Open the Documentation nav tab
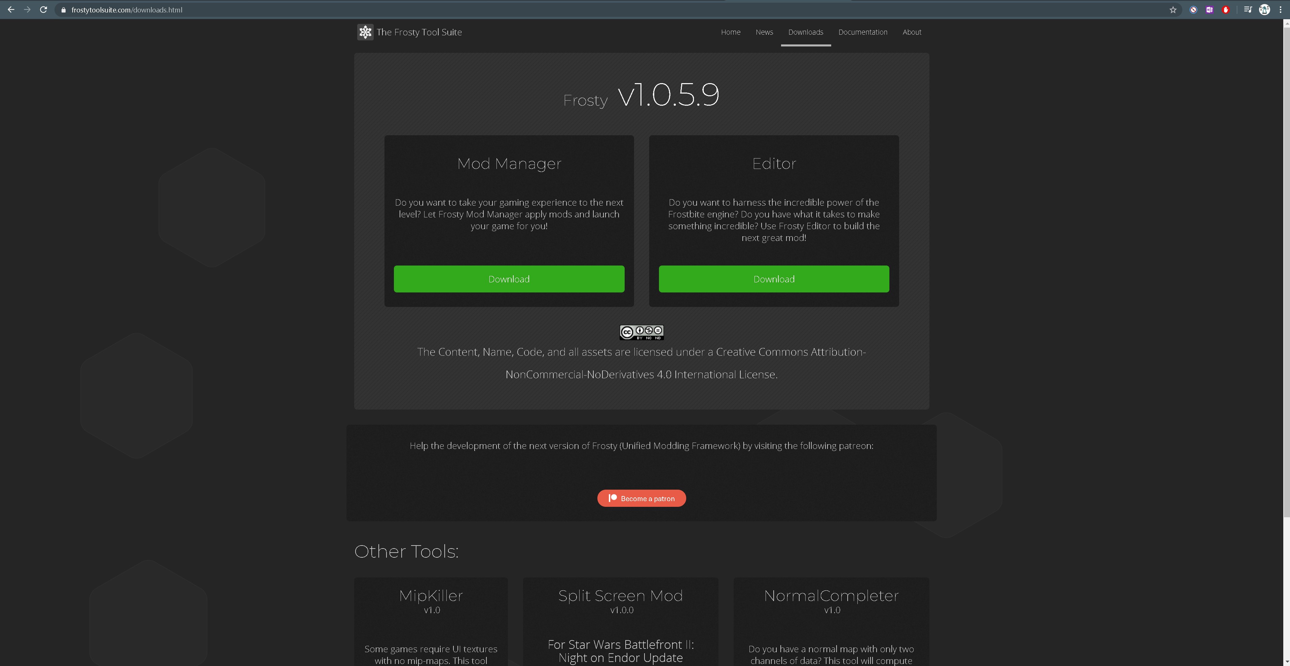 (x=862, y=32)
